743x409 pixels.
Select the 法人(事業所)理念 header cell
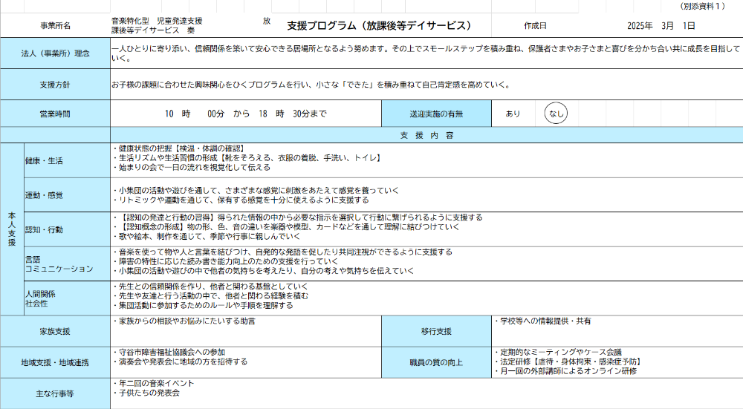point(56,53)
